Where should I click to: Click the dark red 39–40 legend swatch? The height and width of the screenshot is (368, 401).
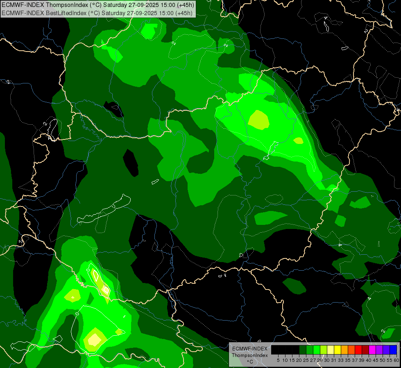[365, 350]
